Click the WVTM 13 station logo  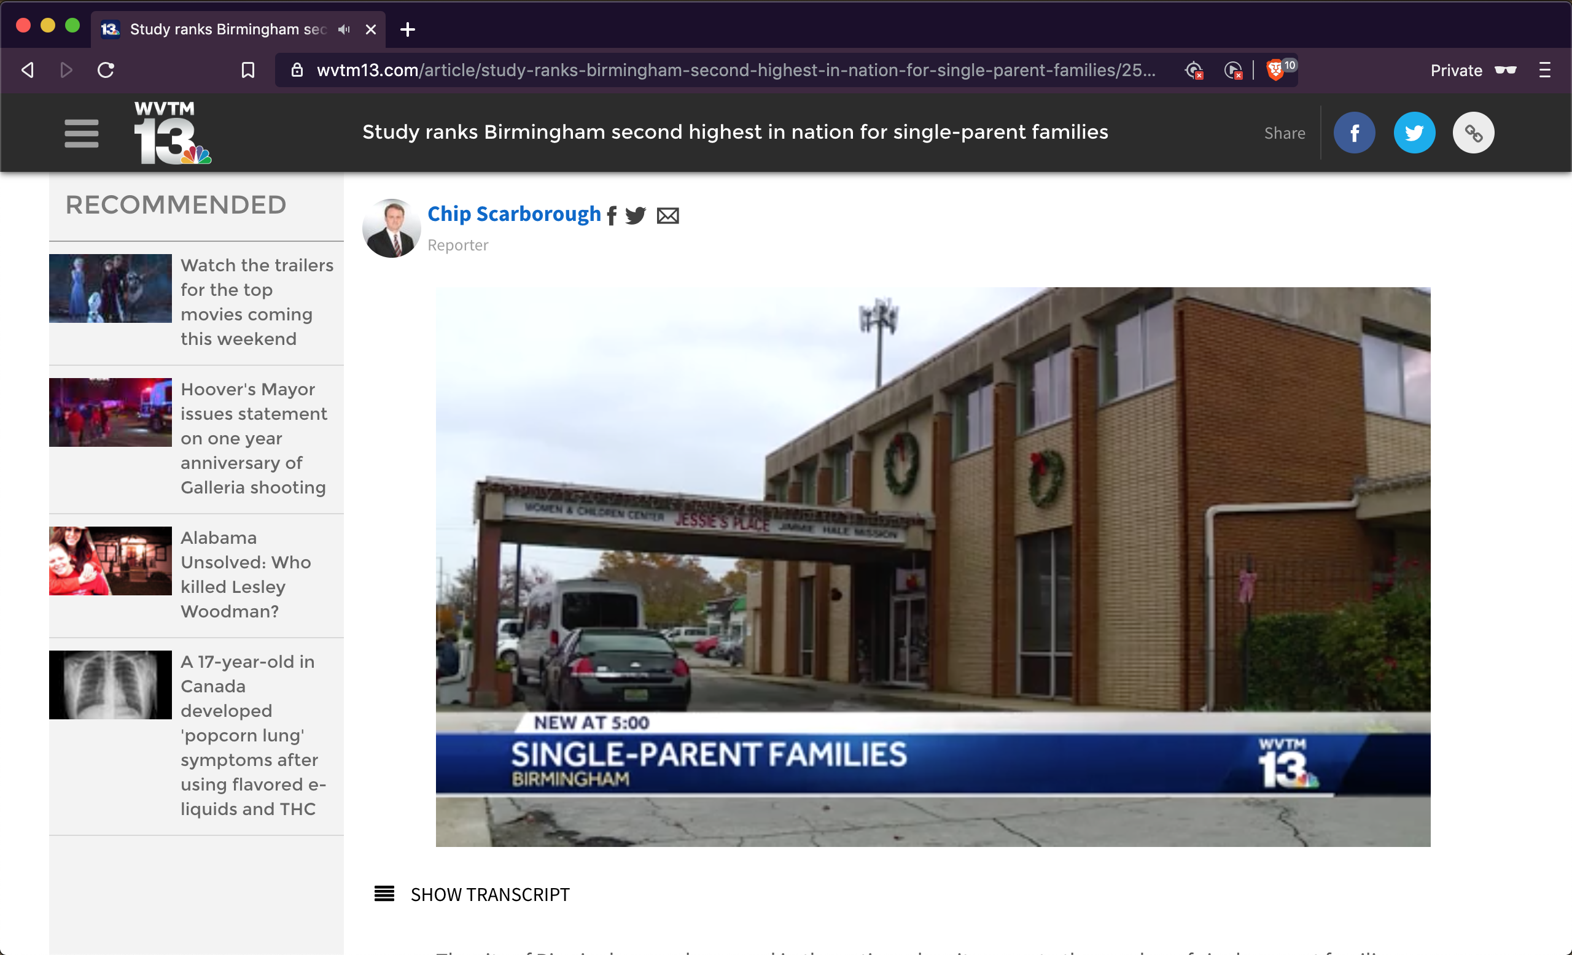169,132
